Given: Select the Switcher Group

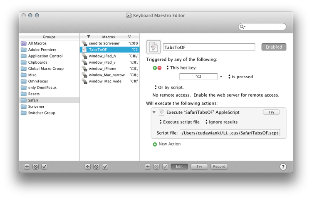Looking at the screenshot, I should pos(50,113).
